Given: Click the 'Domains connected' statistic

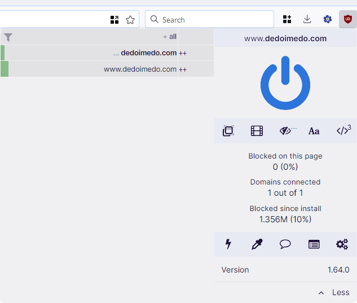Looking at the screenshot, I should click(285, 187).
